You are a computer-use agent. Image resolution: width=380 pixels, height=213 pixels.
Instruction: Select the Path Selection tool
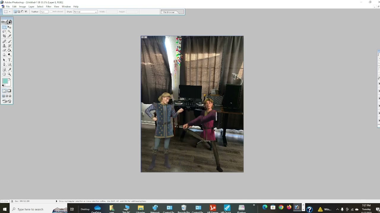(x=4, y=60)
